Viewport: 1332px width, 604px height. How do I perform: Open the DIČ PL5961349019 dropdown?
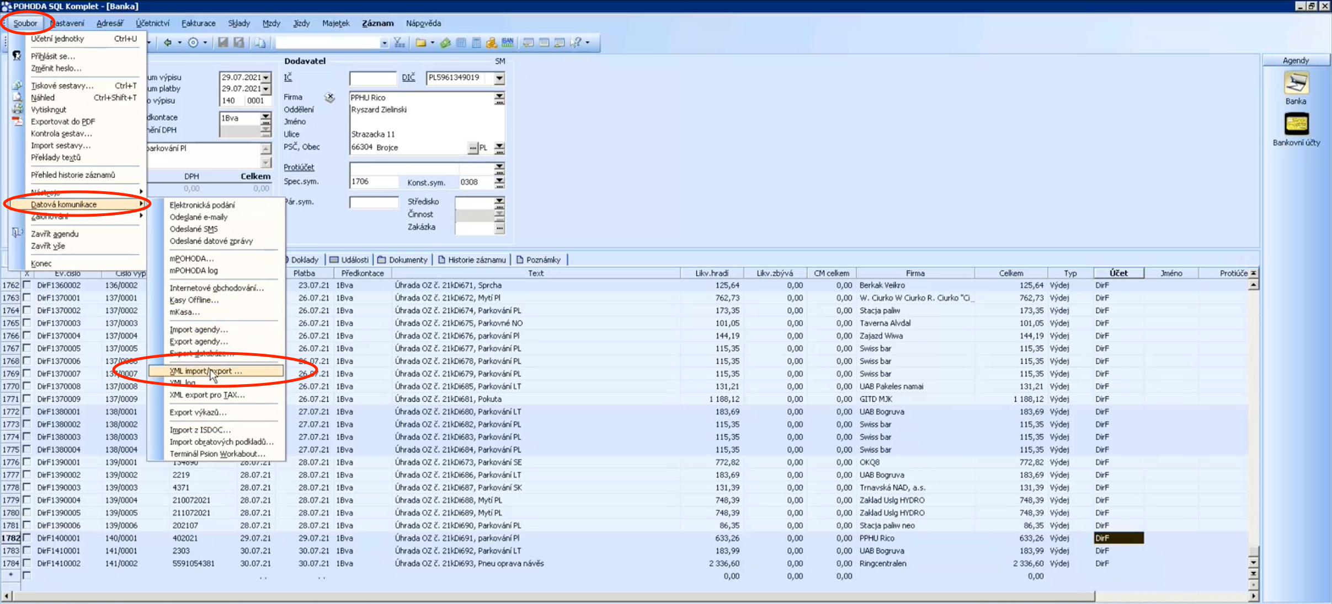(499, 78)
